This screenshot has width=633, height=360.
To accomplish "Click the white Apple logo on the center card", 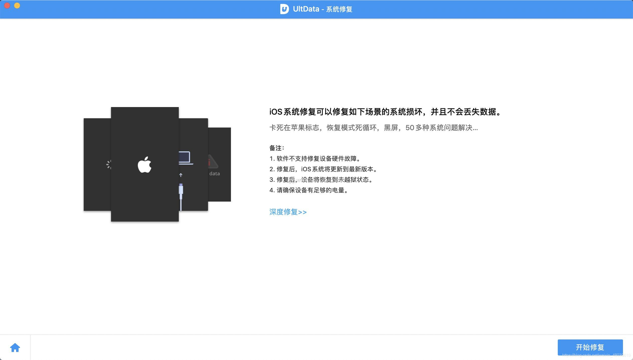I will (145, 165).
